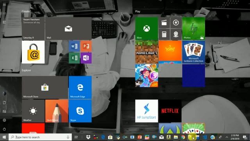
Task: Open the blank dark blue tile
Action: point(193,76)
